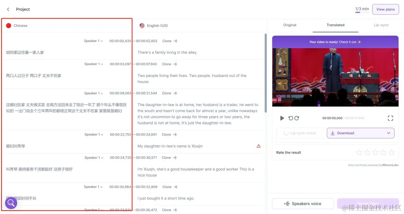Click Clone voice for 00:00:21,544 segment
This screenshot has height=214, width=404.
tap(169, 93)
